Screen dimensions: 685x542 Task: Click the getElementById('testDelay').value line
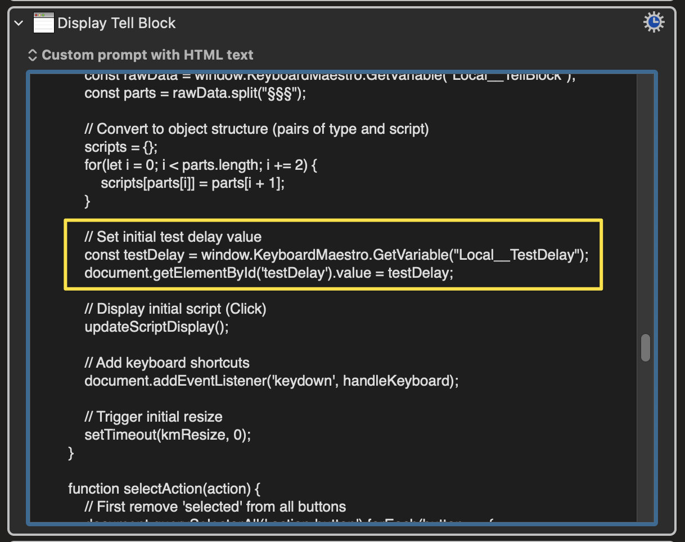(x=268, y=273)
